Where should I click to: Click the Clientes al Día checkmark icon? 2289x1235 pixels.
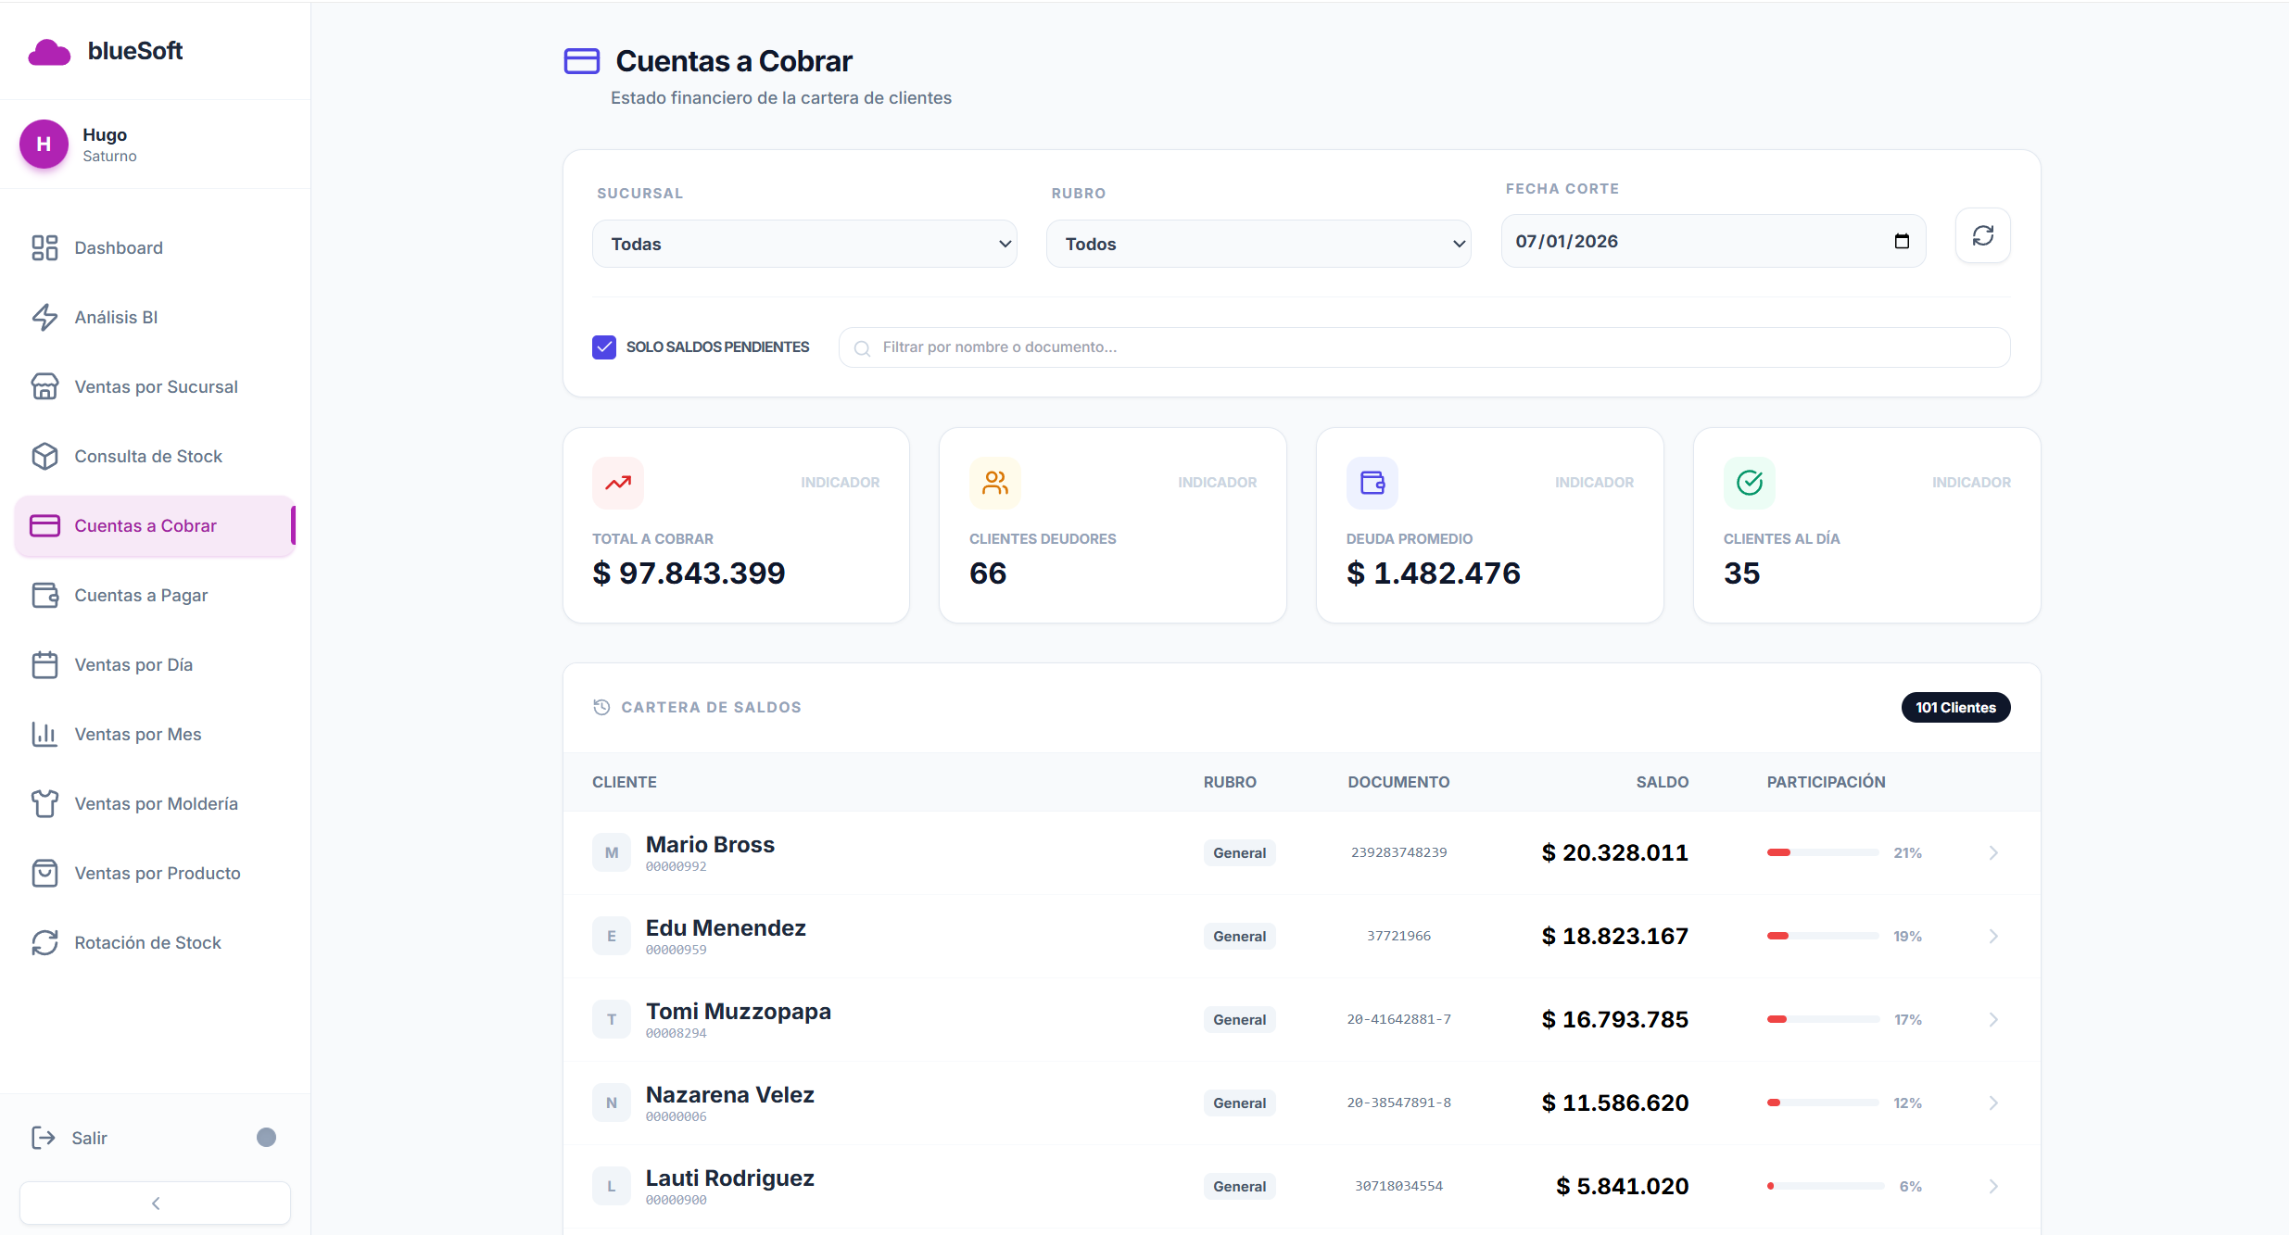coord(1749,483)
